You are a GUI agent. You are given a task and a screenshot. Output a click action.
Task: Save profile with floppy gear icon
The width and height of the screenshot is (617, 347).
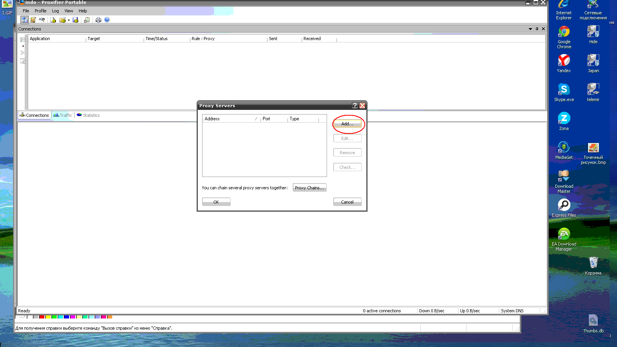pyautogui.click(x=76, y=20)
